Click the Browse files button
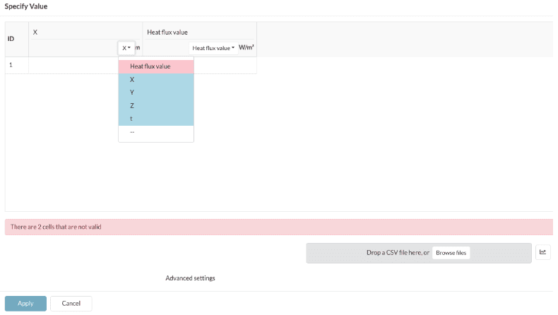The image size is (558, 315). coord(451,253)
